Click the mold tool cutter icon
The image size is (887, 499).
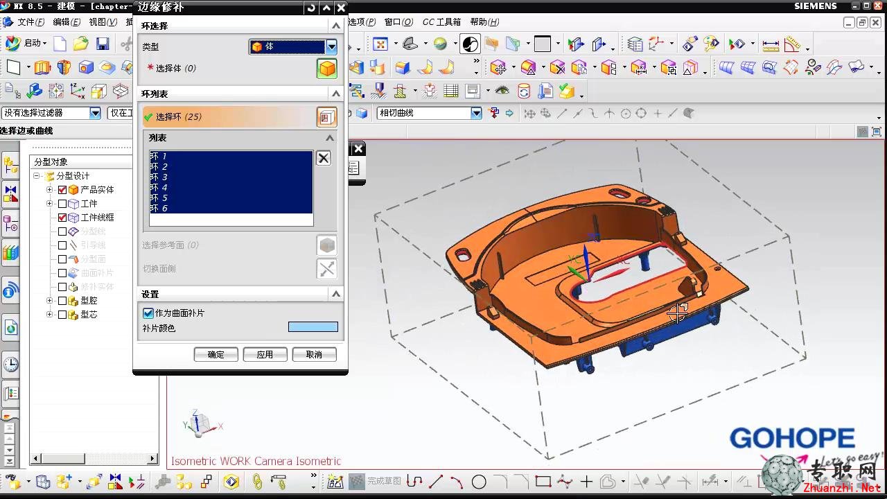378,91
